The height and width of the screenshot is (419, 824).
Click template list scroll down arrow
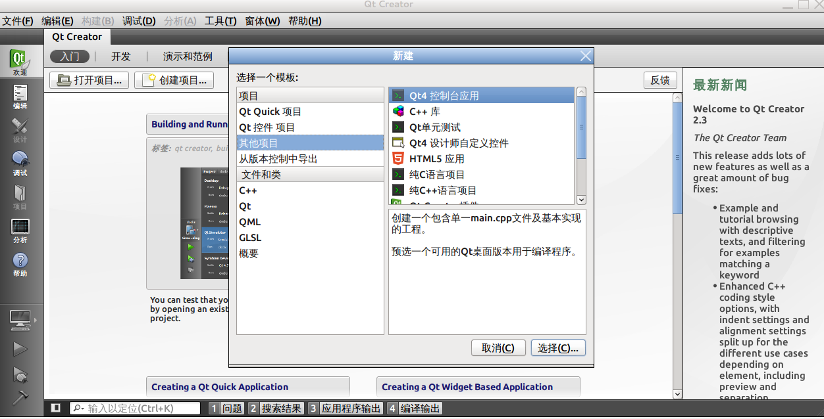(581, 199)
